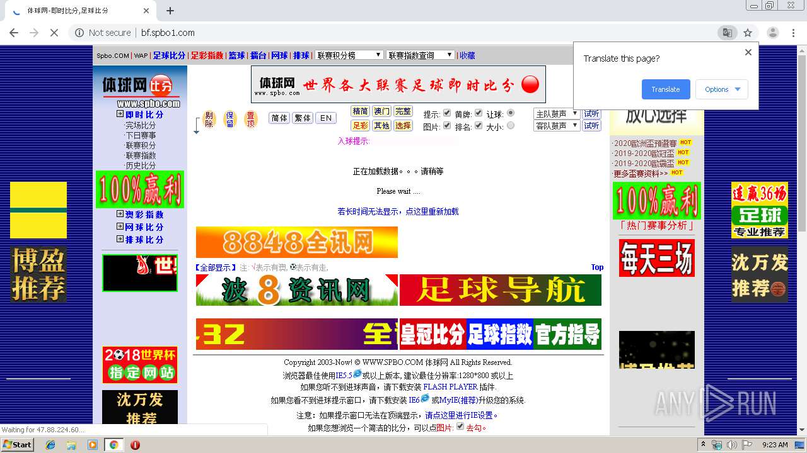
Task: Click the Translate button
Action: click(666, 89)
